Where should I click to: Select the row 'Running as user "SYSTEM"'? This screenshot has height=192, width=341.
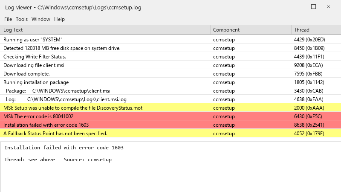coord(170,40)
